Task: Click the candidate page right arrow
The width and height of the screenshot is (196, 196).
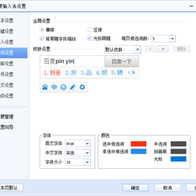Action: click(133, 73)
